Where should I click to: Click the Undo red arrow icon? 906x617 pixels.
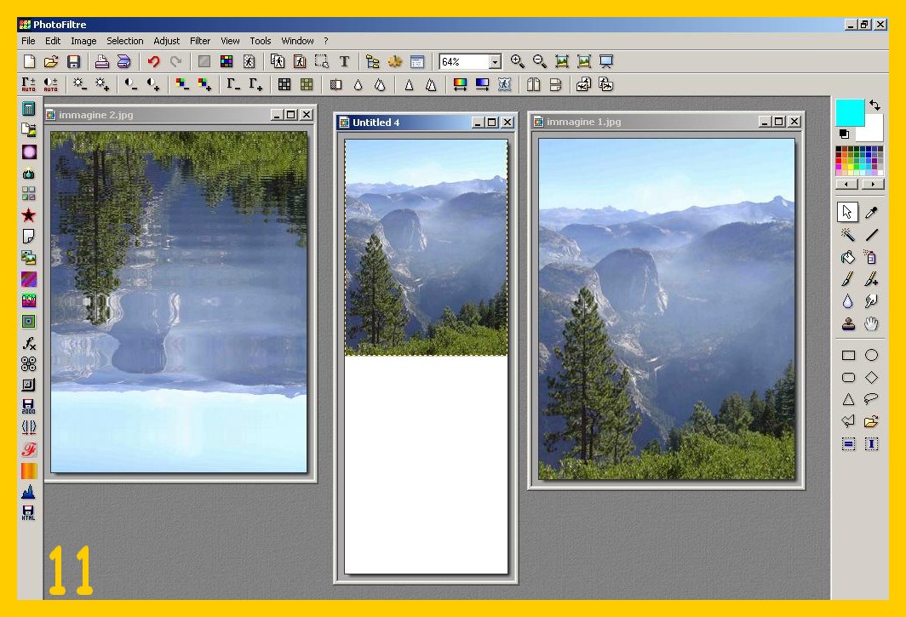click(x=153, y=61)
